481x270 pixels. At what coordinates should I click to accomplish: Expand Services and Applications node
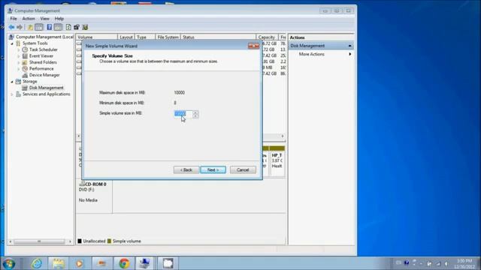pyautogui.click(x=12, y=94)
